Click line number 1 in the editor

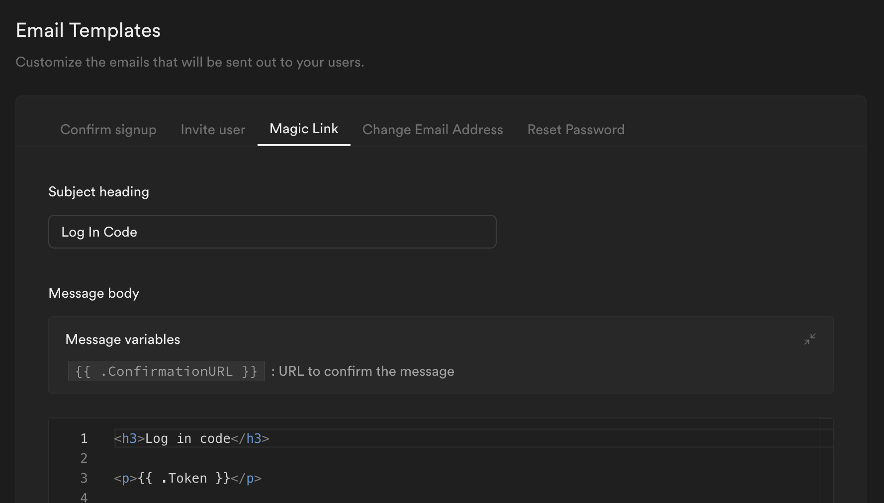[84, 438]
